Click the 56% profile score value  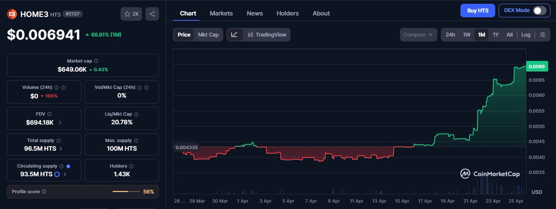tap(148, 191)
